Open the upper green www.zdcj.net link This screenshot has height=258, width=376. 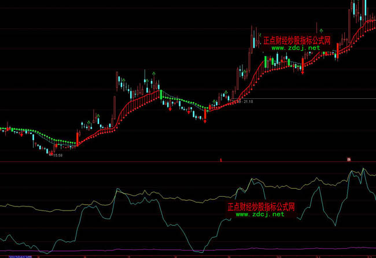pos(295,48)
